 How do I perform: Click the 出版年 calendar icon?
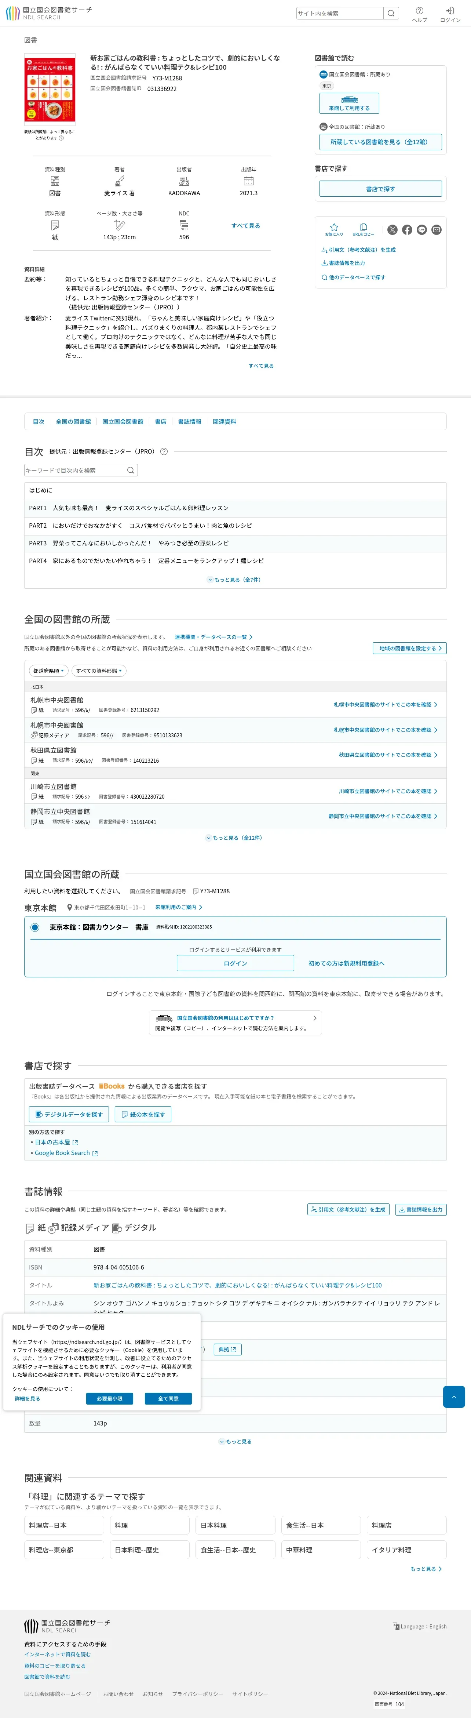[x=248, y=181]
